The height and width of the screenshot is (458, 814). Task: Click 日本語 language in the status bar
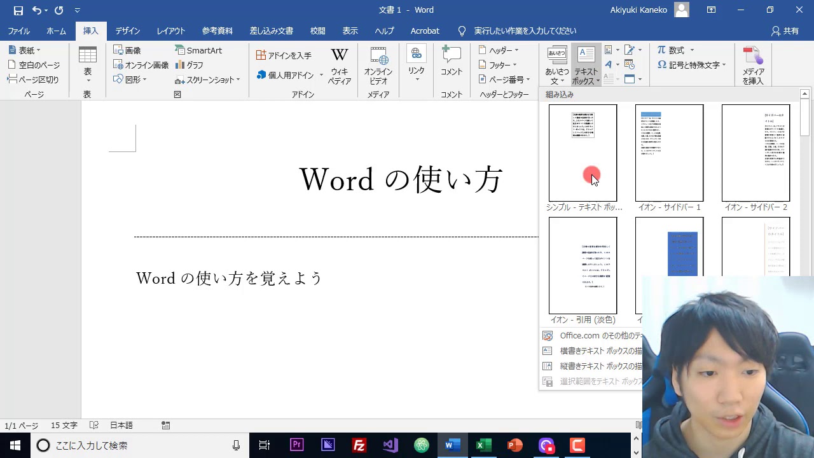[x=121, y=426]
